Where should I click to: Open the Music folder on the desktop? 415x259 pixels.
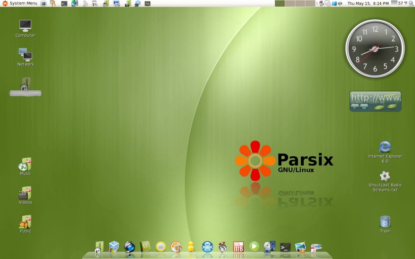(x=25, y=167)
